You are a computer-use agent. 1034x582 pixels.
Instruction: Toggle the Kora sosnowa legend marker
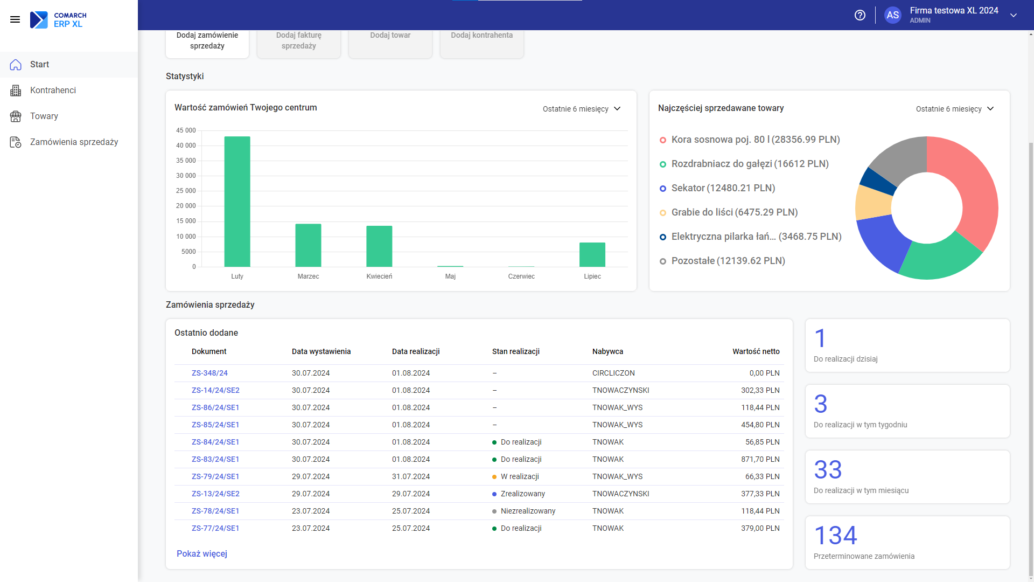tap(663, 140)
